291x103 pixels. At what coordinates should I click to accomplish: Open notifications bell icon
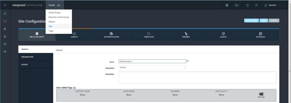click(247, 5)
